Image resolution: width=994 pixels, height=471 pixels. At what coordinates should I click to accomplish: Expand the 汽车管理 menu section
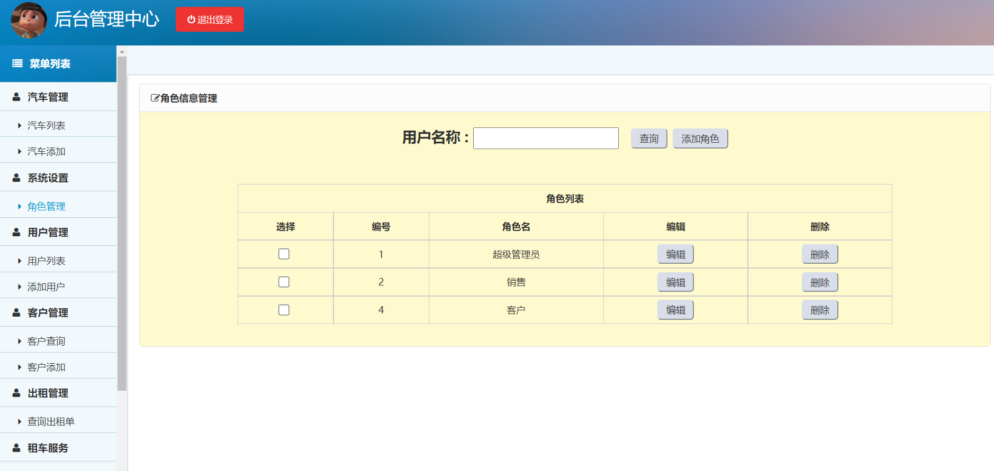click(58, 97)
